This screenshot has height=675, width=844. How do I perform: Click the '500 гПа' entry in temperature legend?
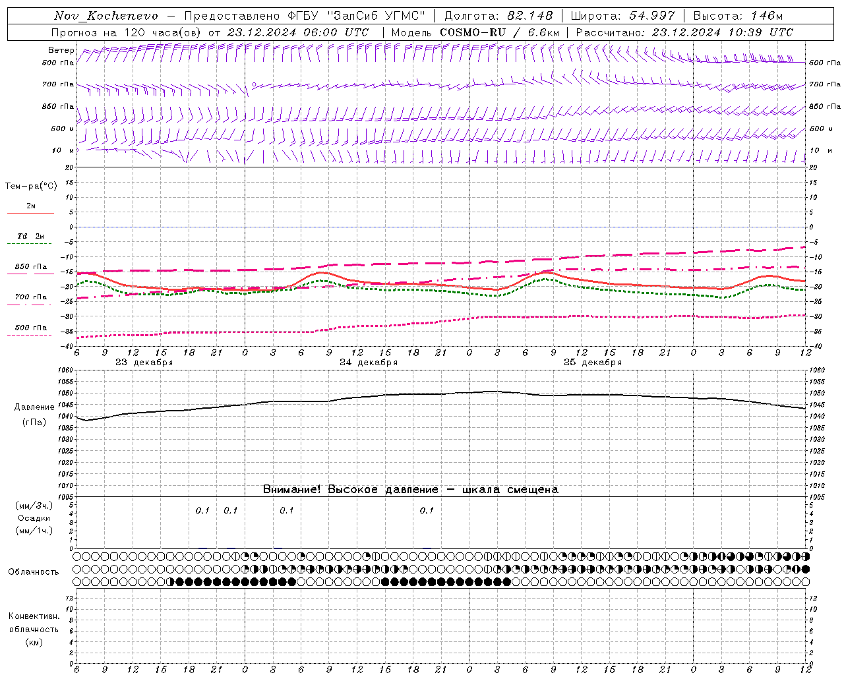pos(31,328)
